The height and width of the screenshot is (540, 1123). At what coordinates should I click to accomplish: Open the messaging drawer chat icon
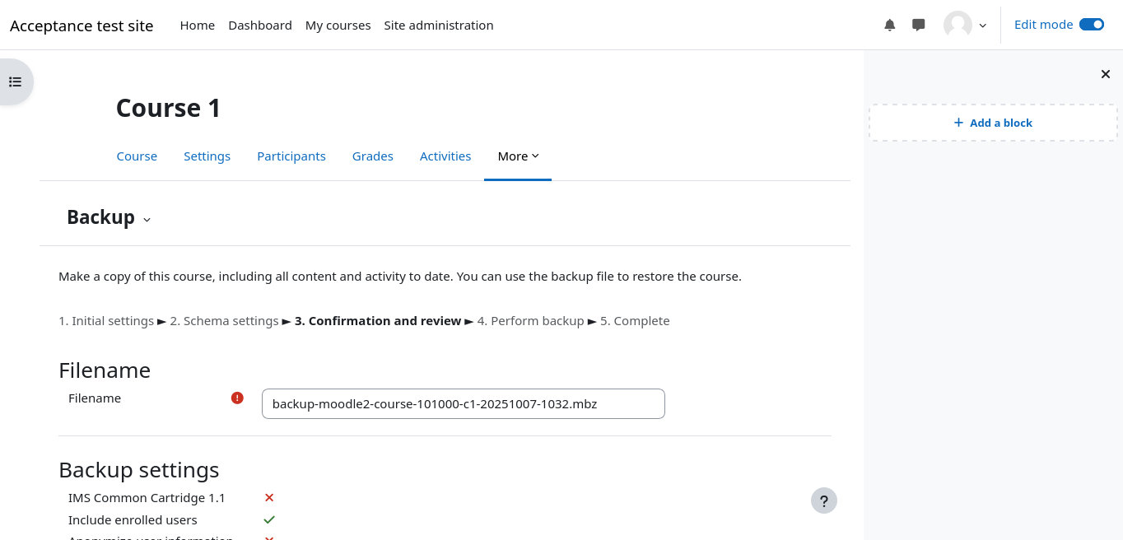pos(919,25)
